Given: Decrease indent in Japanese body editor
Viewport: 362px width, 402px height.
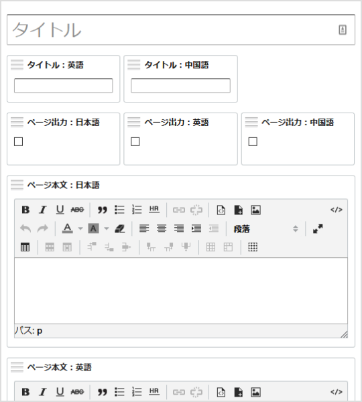Looking at the screenshot, I should [x=214, y=228].
